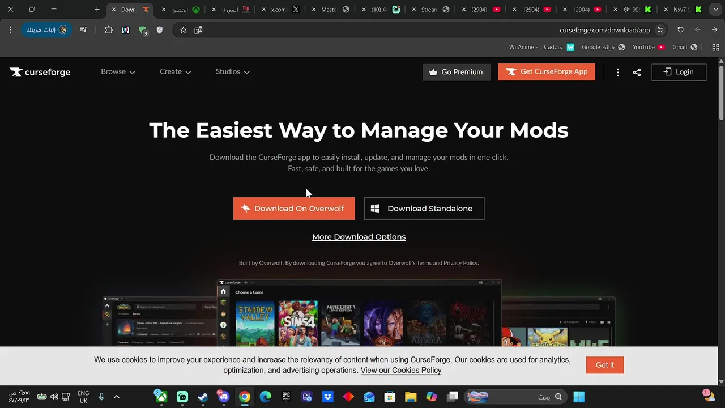Click Download On Overwolf button
The width and height of the screenshot is (725, 408).
click(x=294, y=209)
